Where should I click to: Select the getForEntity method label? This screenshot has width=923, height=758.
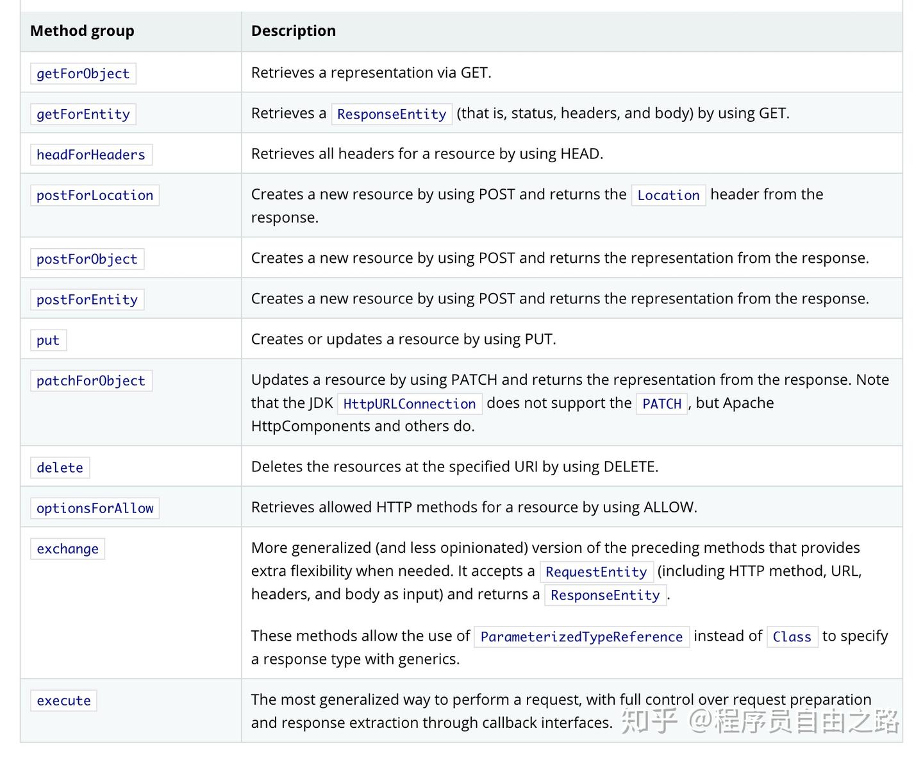[x=83, y=114]
